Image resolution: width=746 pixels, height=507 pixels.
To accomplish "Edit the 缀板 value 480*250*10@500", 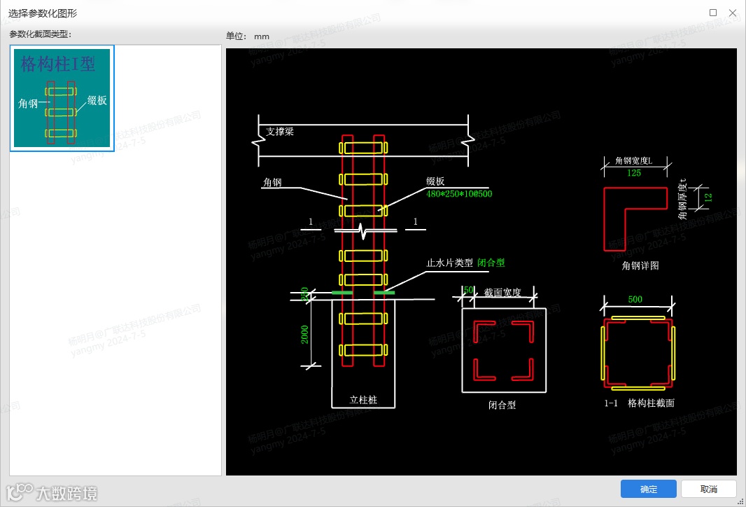I will click(x=459, y=194).
